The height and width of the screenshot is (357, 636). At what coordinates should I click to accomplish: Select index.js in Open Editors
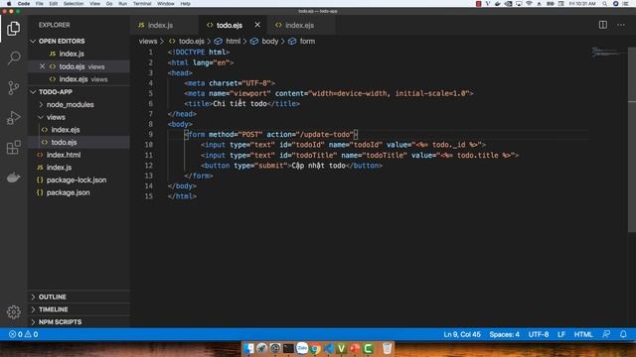[x=72, y=54]
